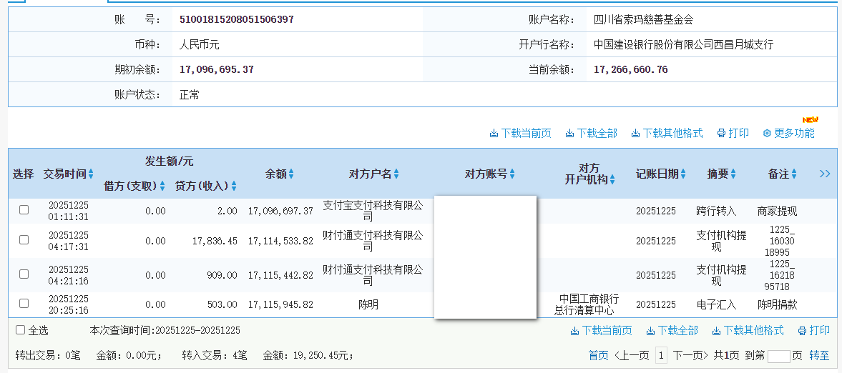
Task: Click the top download current page icon
Action: click(494, 134)
